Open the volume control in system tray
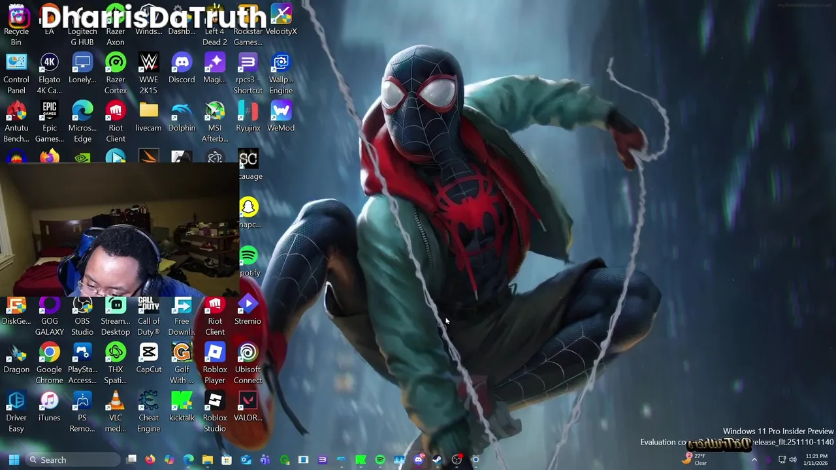The height and width of the screenshot is (470, 836). pyautogui.click(x=793, y=460)
